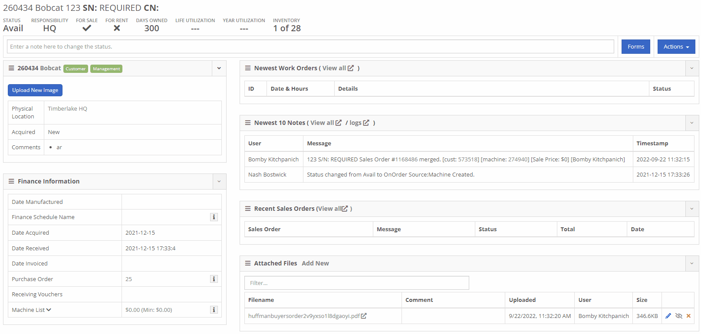
Task: Collapse the Finance Information panel
Action: point(219,181)
